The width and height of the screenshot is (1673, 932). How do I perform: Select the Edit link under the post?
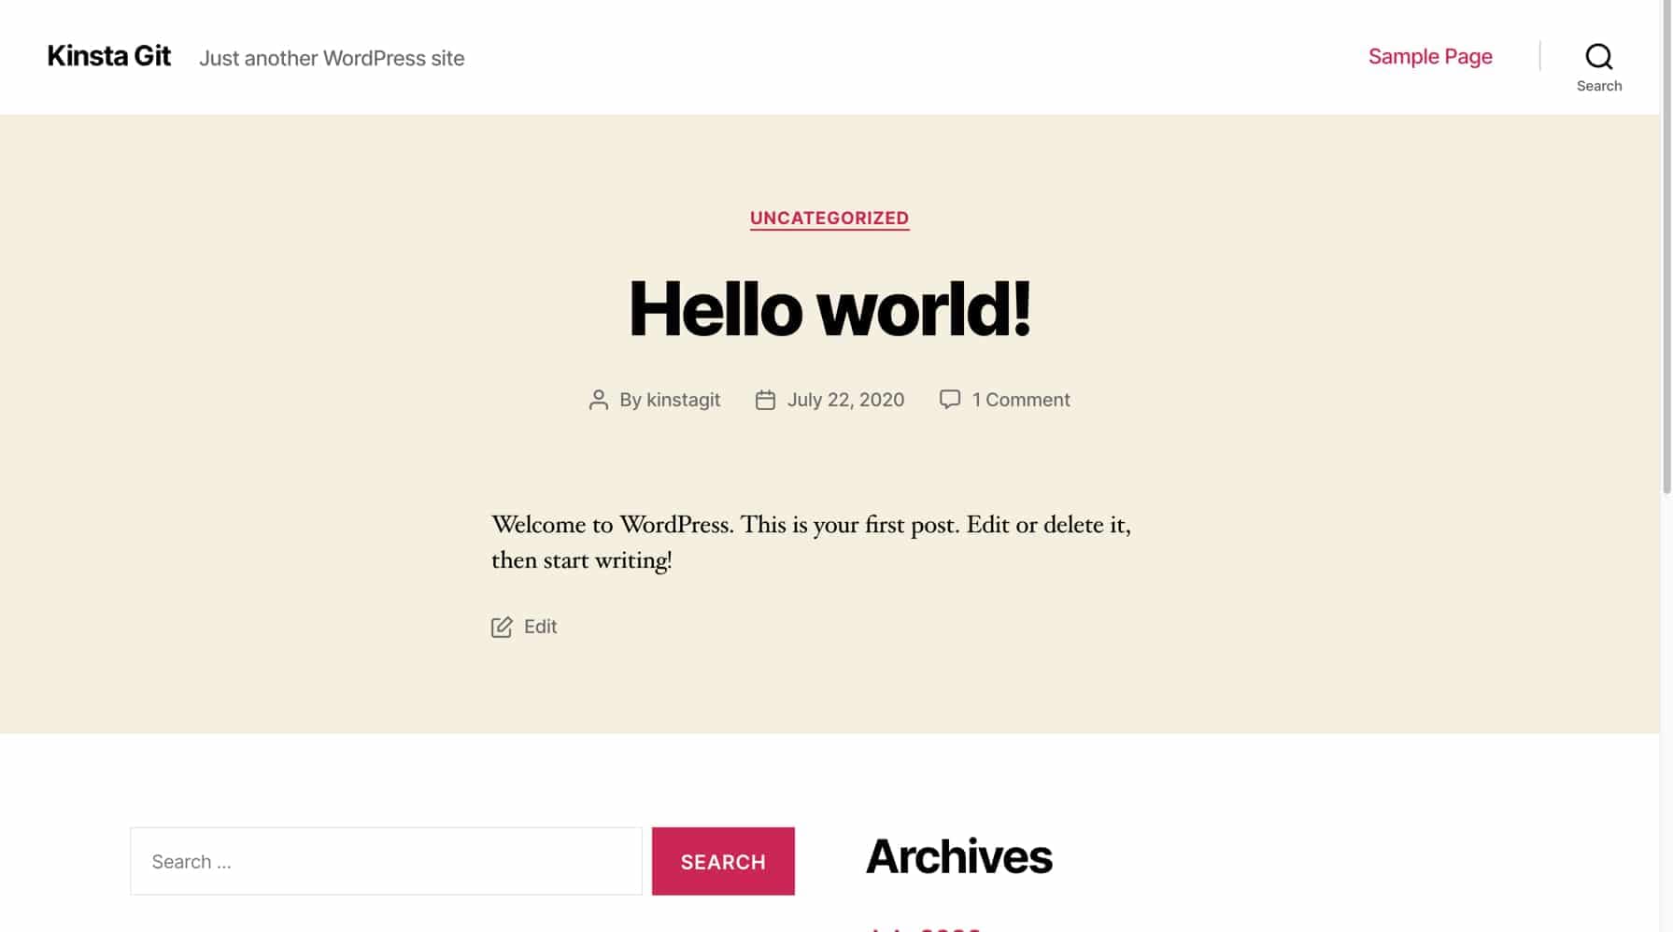(539, 627)
